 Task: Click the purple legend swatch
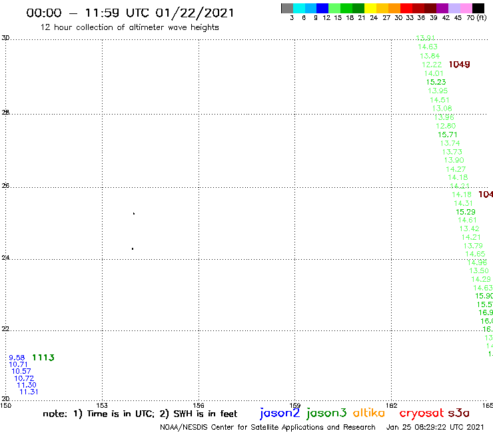(x=442, y=8)
